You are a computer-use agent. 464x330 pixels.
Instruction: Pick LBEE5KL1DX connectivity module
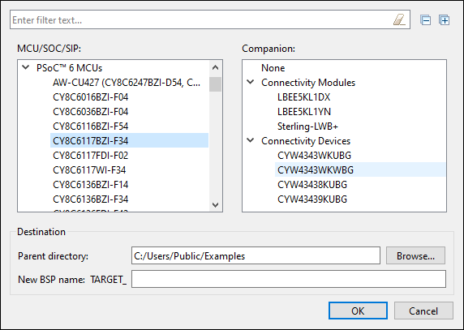click(x=303, y=97)
